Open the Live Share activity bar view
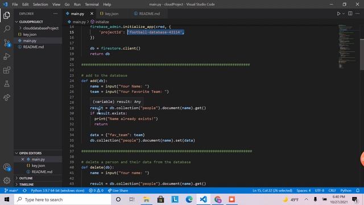The width and height of the screenshot is (364, 205). click(7, 97)
